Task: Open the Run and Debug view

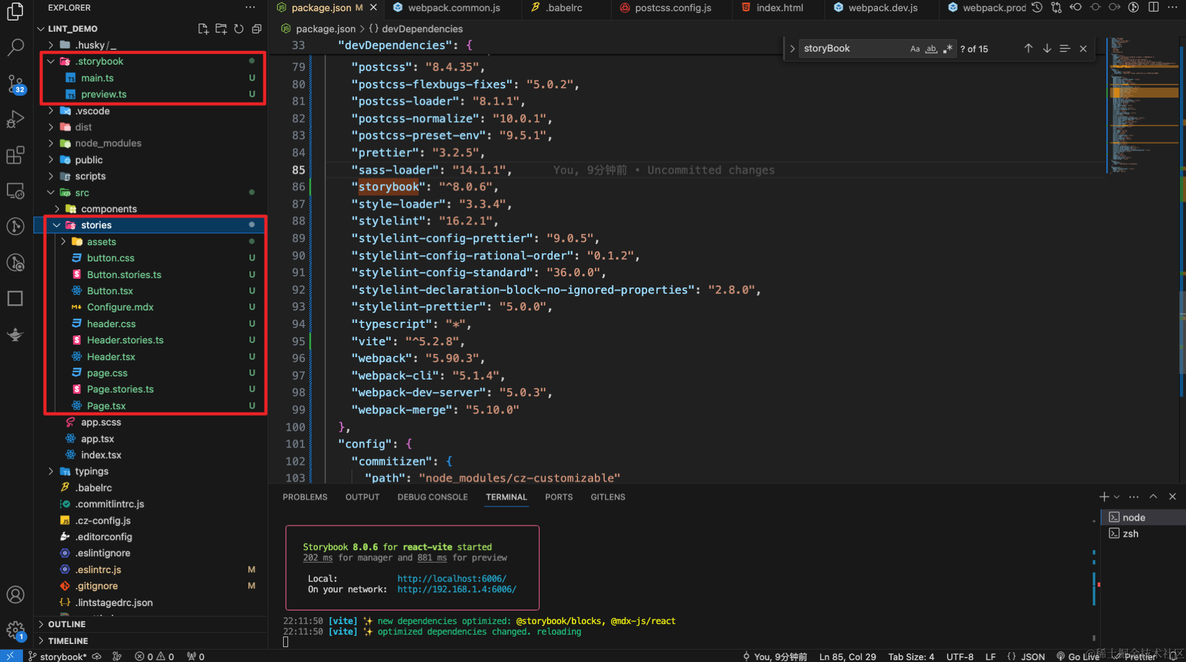Action: 15,119
